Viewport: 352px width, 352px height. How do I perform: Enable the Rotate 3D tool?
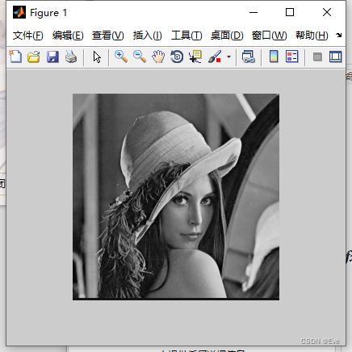[x=177, y=57]
